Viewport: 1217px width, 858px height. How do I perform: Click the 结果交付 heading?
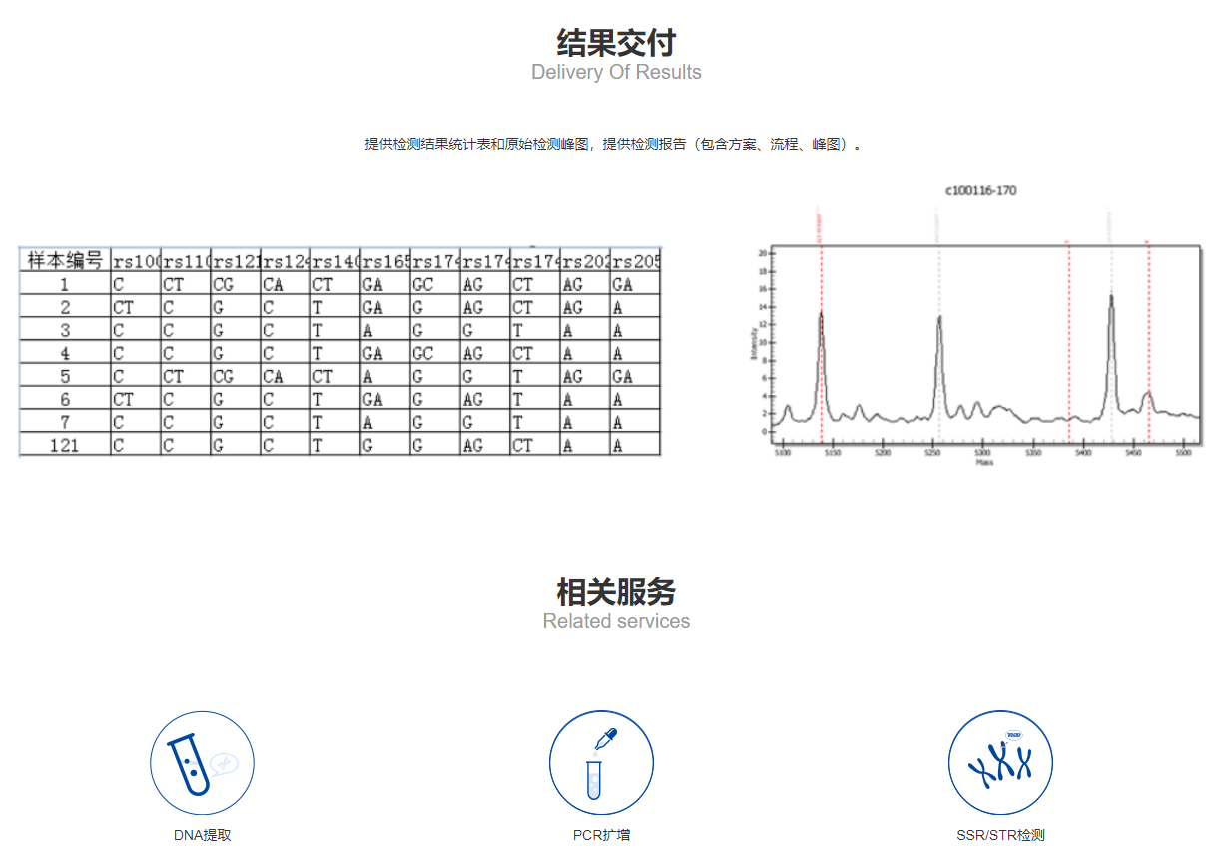(x=616, y=42)
